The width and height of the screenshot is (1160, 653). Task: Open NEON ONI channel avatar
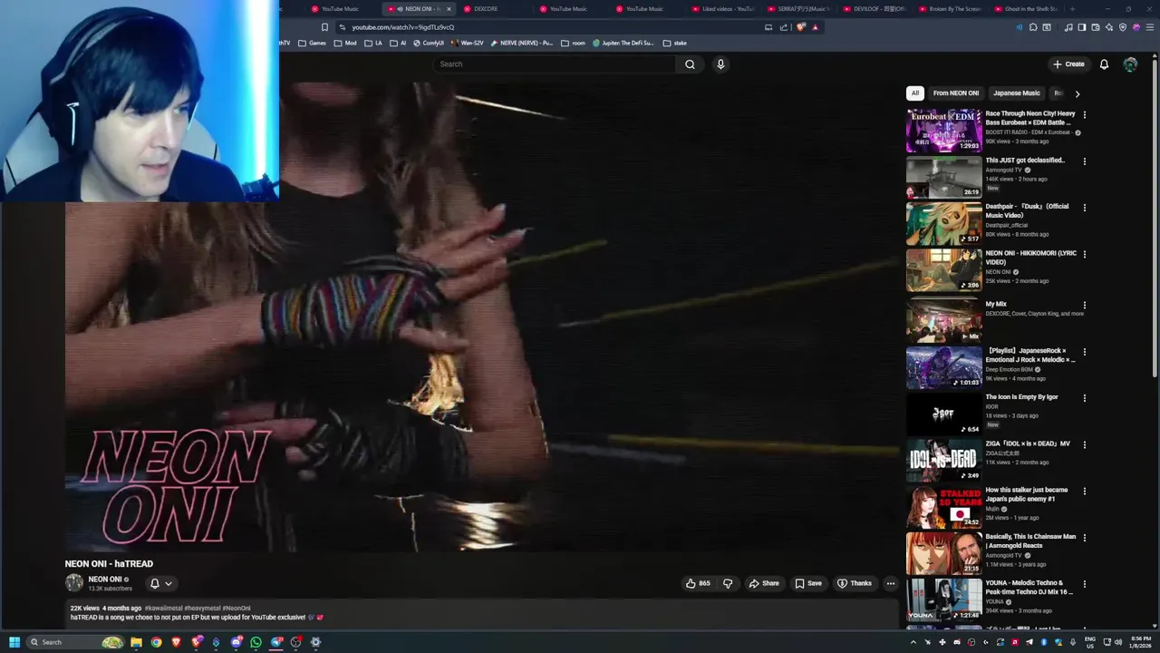coord(74,583)
